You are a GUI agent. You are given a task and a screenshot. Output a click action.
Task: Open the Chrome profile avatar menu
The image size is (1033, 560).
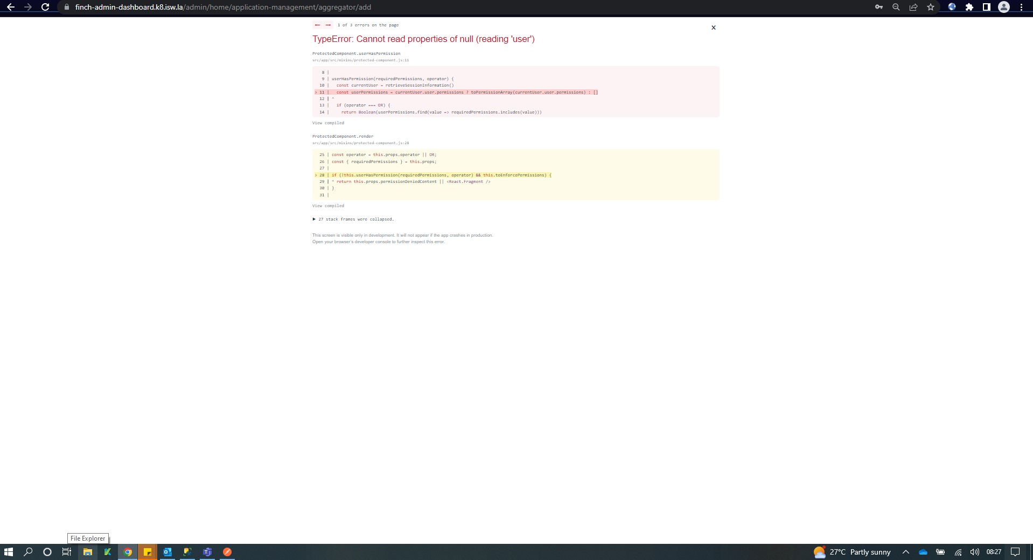pos(1004,7)
